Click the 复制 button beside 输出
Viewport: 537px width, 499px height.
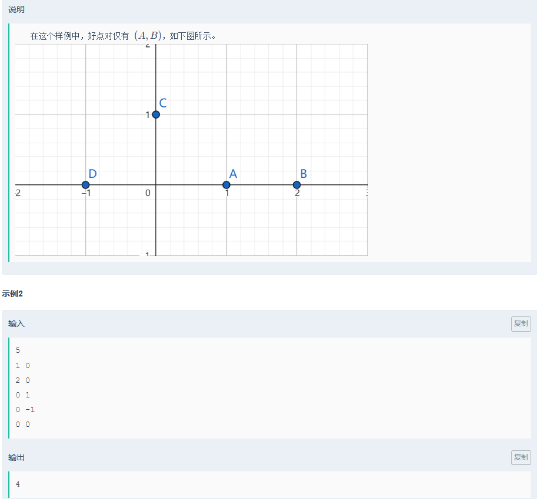click(x=521, y=457)
